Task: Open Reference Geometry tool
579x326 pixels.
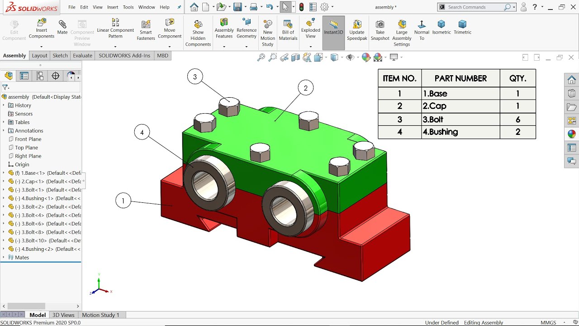Action: 247,28
